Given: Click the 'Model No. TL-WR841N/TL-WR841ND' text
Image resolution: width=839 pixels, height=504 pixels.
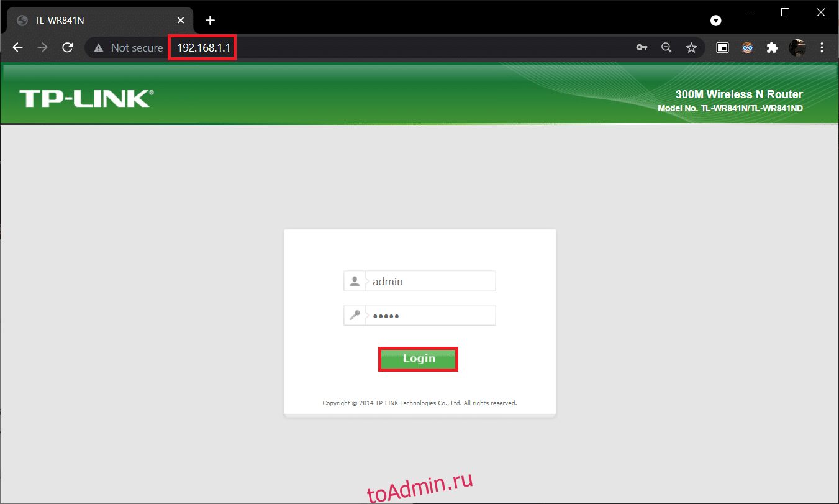Looking at the screenshot, I should (x=730, y=109).
